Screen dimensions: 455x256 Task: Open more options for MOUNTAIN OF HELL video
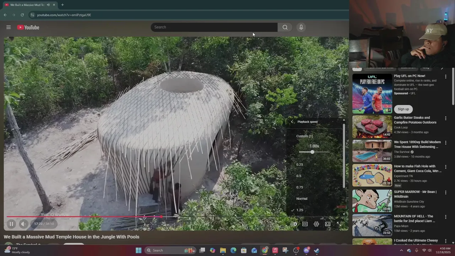pyautogui.click(x=446, y=217)
